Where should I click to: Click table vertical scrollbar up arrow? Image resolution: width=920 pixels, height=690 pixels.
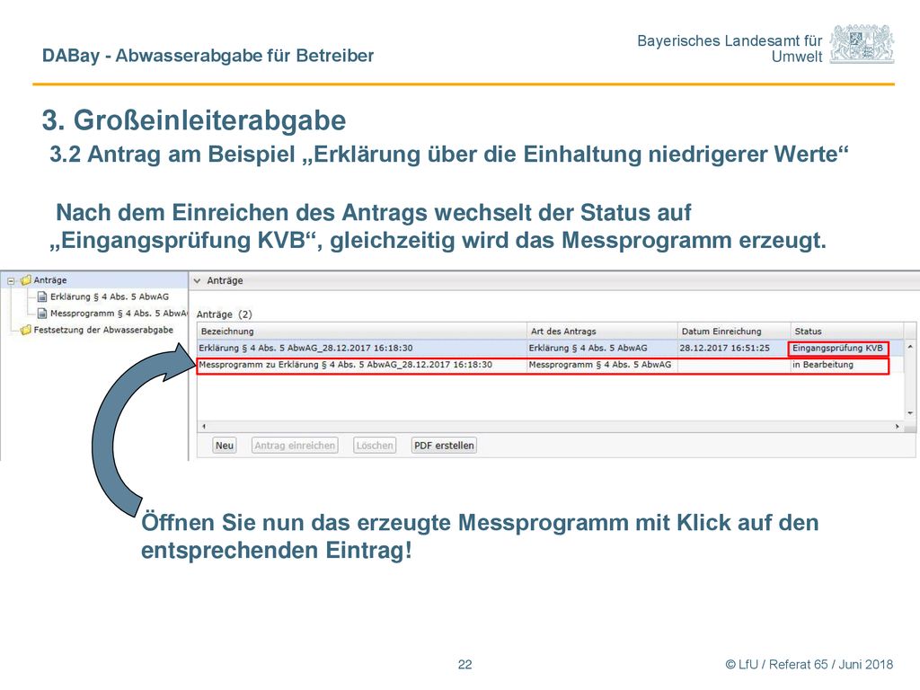(910, 347)
